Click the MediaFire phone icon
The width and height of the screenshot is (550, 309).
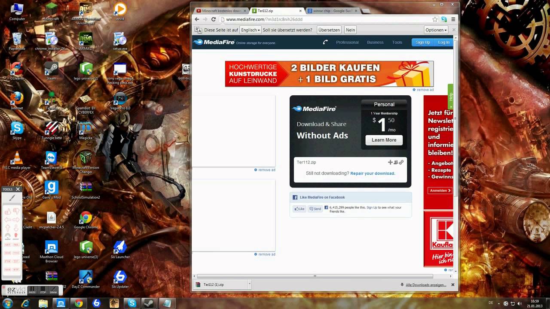click(x=325, y=42)
